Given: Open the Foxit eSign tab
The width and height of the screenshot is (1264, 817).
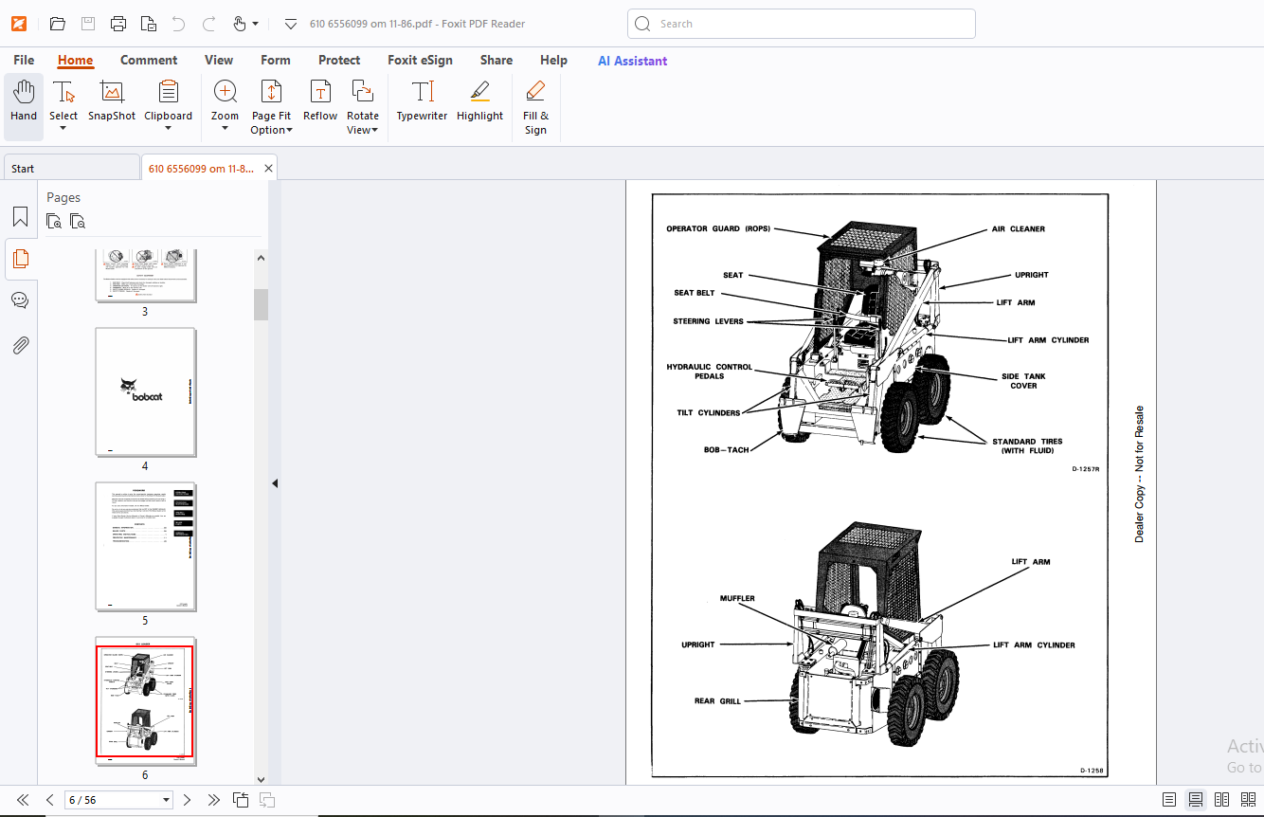Looking at the screenshot, I should [x=420, y=60].
